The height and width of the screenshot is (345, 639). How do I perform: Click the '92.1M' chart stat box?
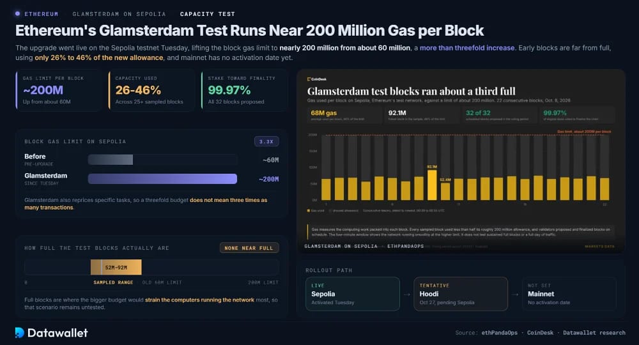(x=422, y=115)
